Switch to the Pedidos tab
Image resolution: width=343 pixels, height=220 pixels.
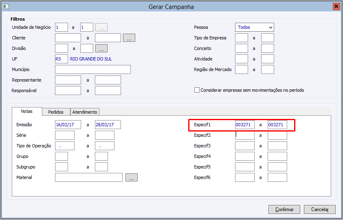(x=56, y=112)
